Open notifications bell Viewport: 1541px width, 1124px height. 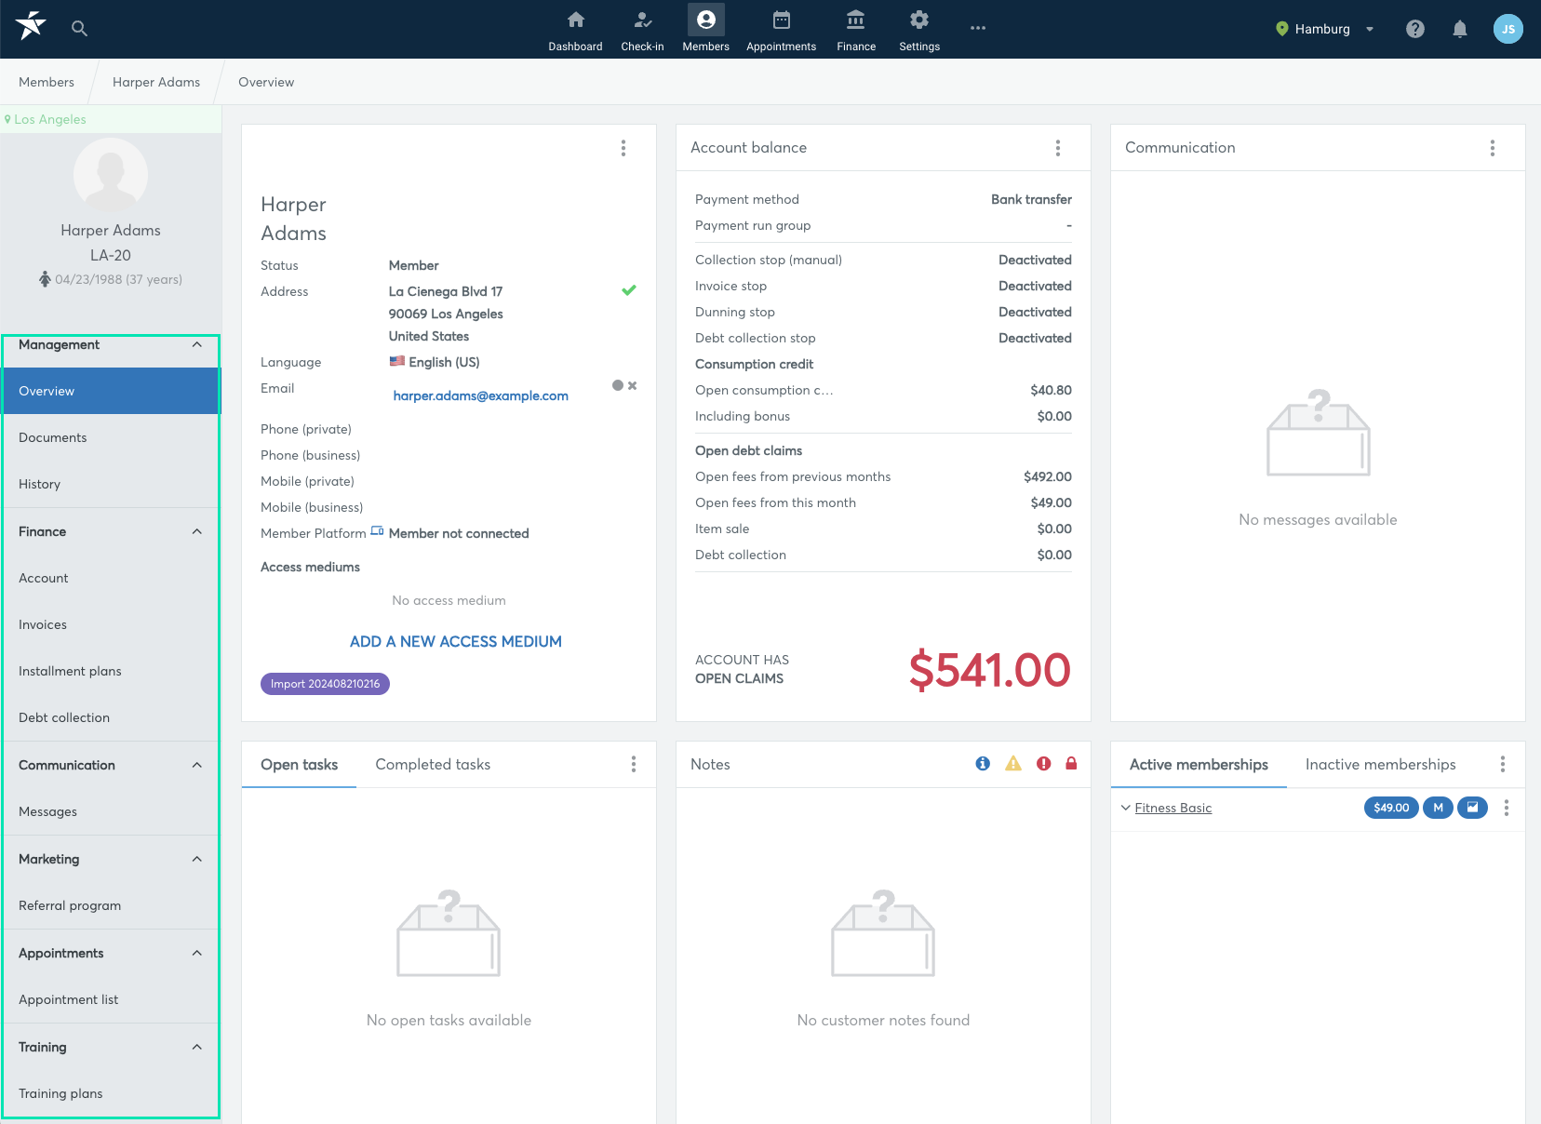pos(1459,29)
